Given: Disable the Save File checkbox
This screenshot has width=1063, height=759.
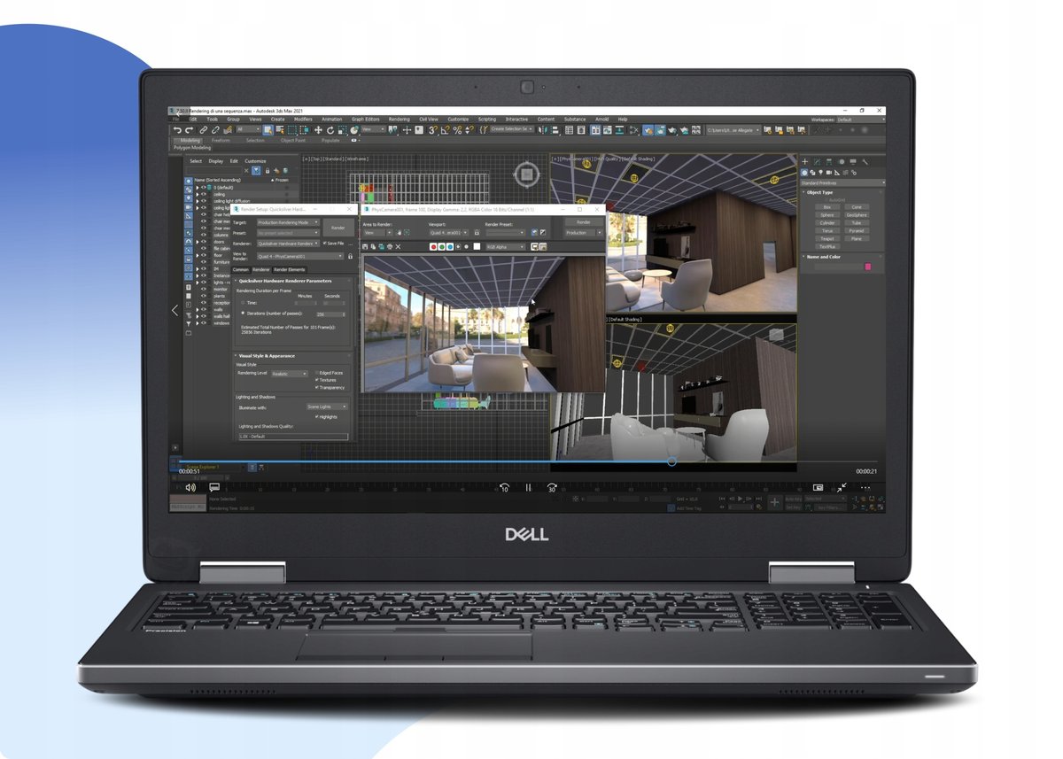Looking at the screenshot, I should click(x=324, y=243).
